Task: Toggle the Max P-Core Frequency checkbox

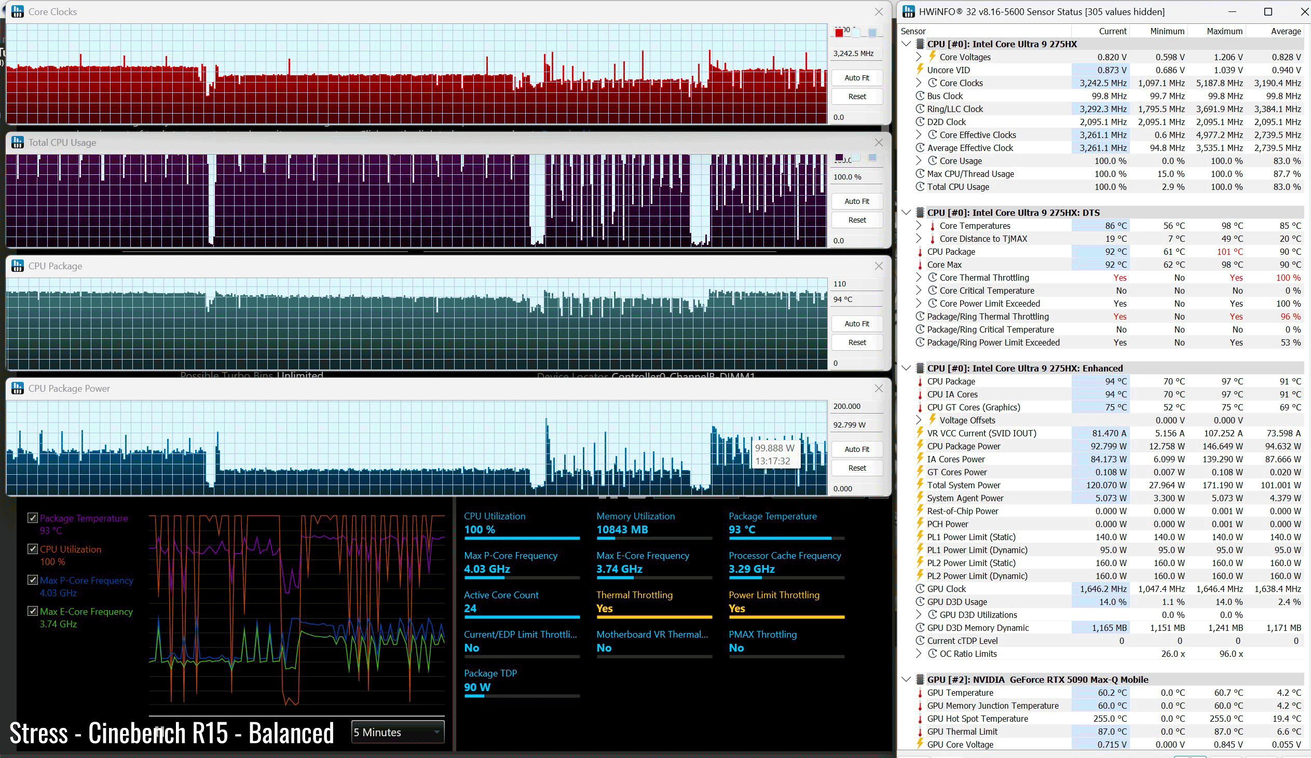Action: coord(32,580)
